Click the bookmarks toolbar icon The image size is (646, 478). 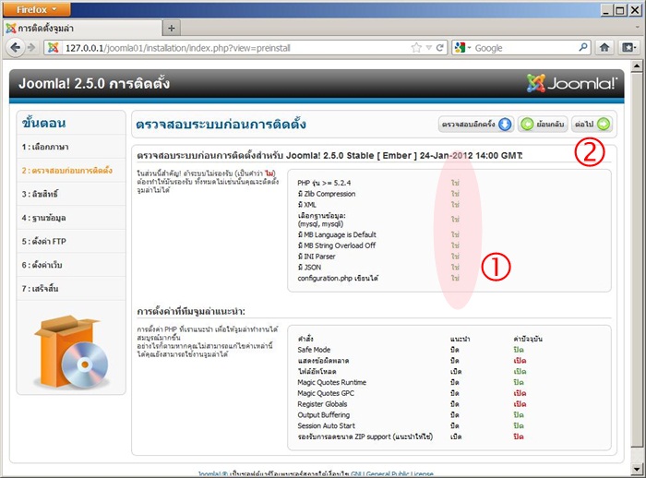(628, 48)
